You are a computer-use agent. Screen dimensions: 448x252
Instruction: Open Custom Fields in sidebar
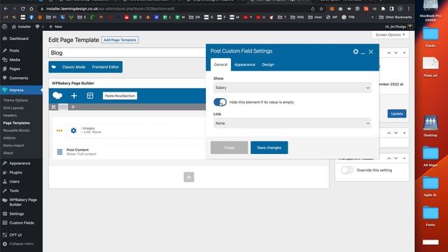[22, 223]
